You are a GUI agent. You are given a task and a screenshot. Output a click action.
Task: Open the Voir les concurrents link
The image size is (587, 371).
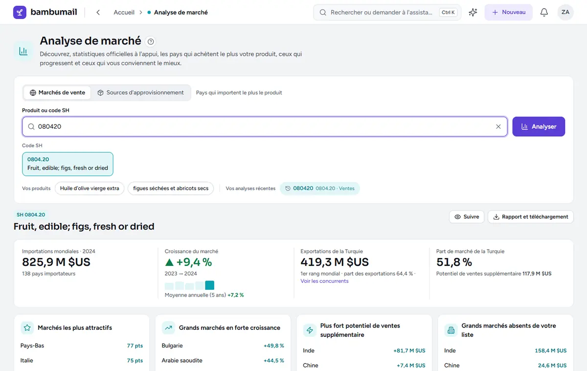[324, 281]
